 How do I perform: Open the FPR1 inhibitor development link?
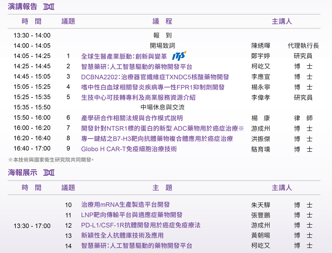click(153, 87)
